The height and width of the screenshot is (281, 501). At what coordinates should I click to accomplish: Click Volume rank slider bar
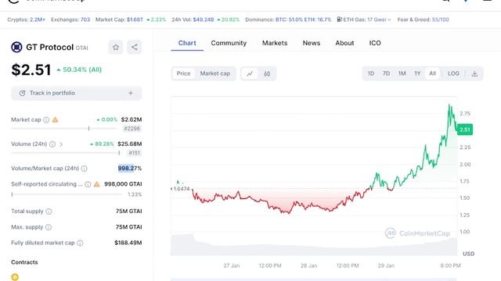(x=66, y=153)
